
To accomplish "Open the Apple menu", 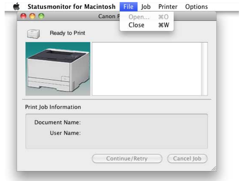I will [17, 6].
